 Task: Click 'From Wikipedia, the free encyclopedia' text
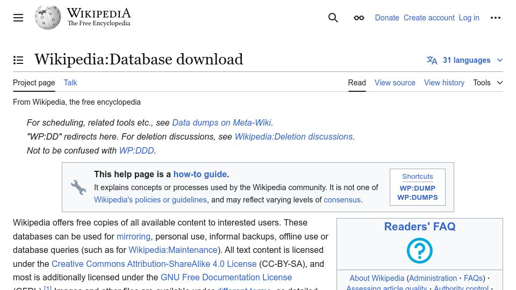click(x=77, y=102)
